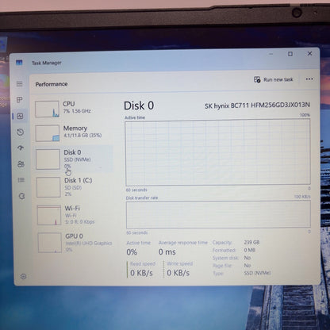
Task: Click the SSD (NVMe) type value
Action: (x=257, y=273)
